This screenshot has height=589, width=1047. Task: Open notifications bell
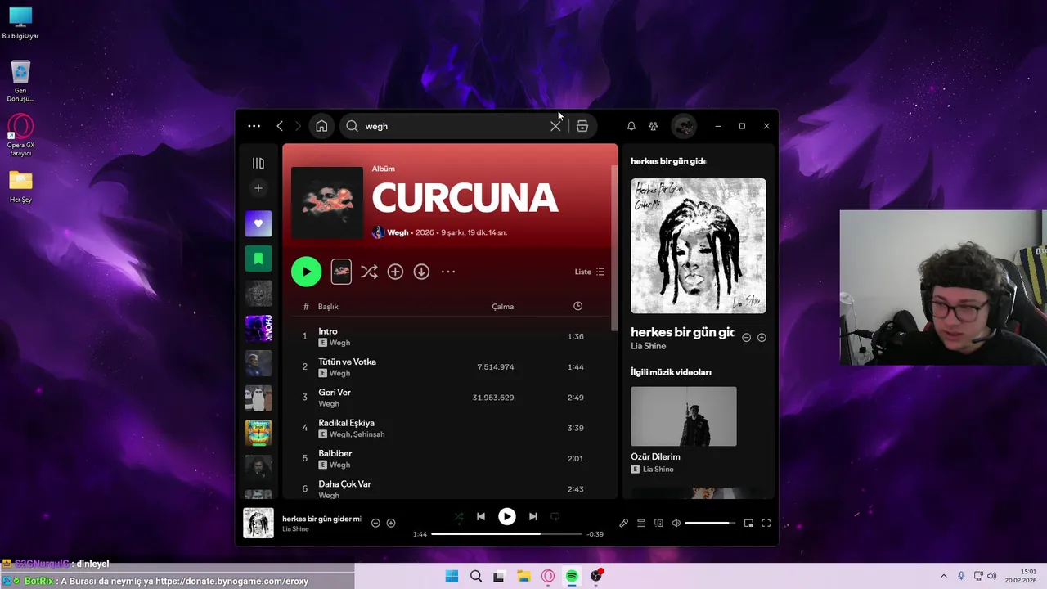[x=631, y=126]
